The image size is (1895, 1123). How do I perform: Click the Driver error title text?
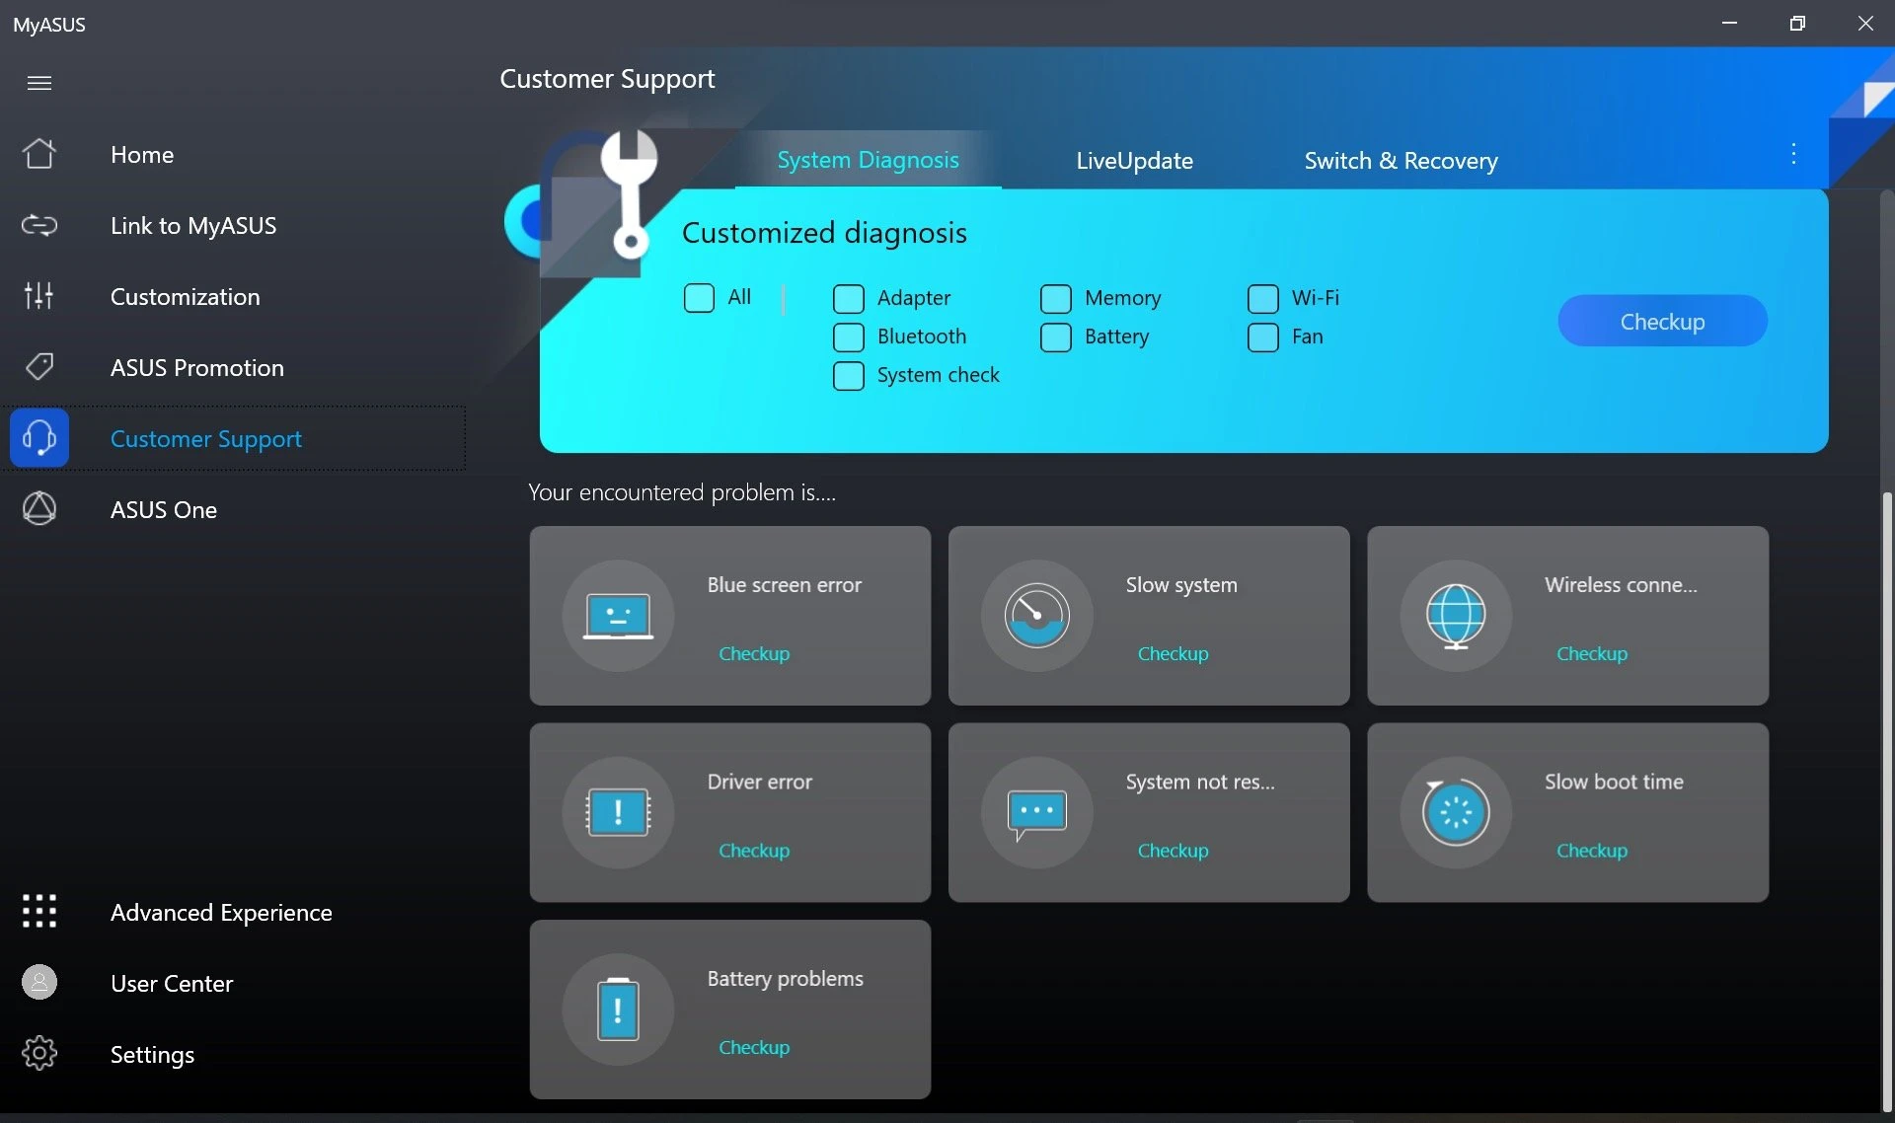759,782
